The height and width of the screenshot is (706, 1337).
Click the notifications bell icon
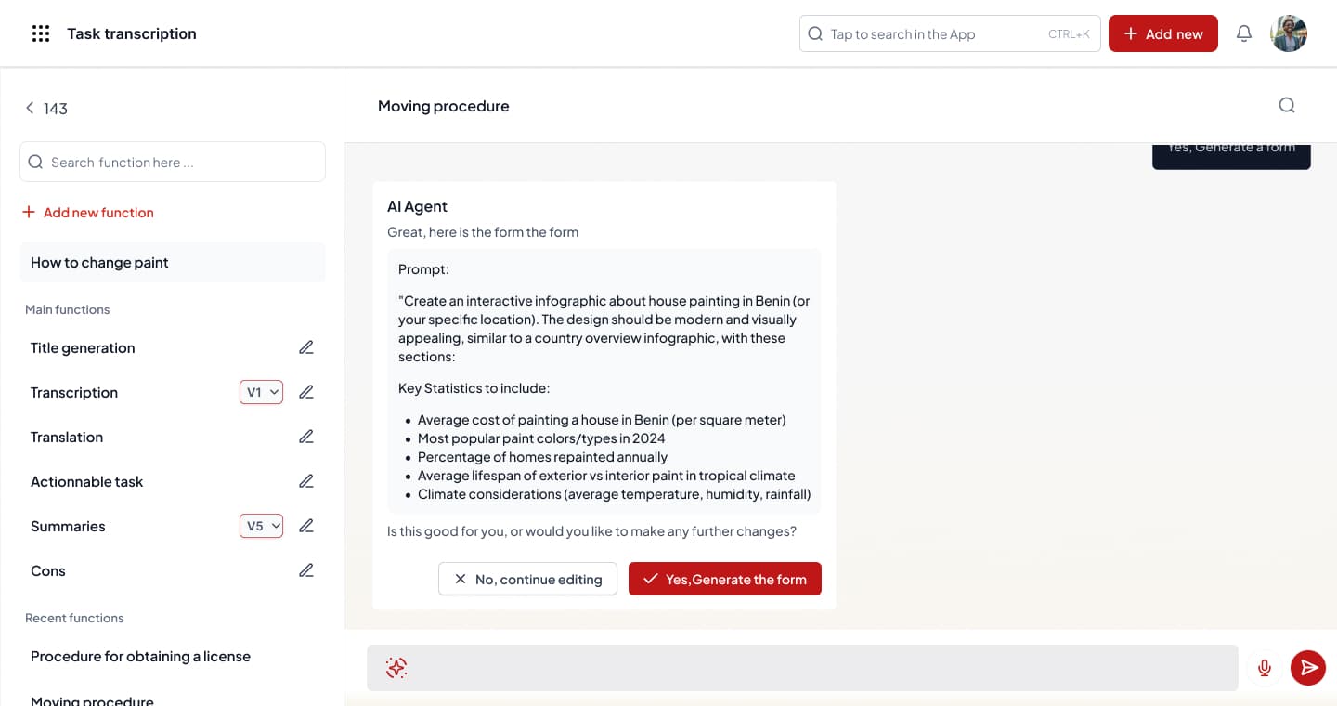(1244, 33)
